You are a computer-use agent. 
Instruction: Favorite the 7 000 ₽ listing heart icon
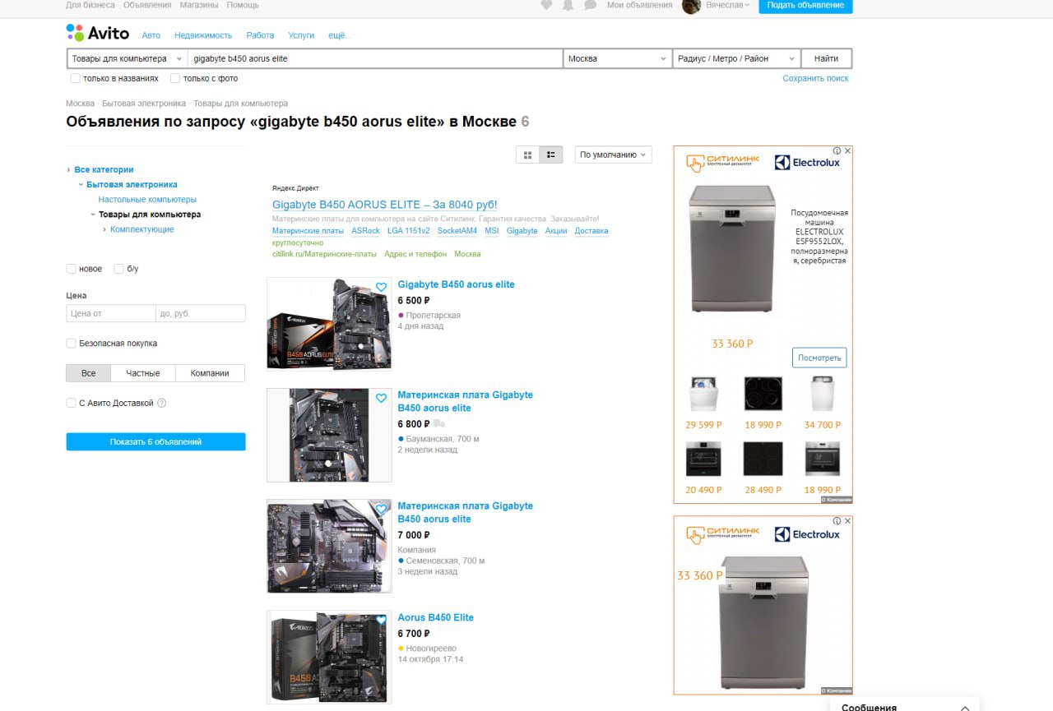tap(381, 510)
